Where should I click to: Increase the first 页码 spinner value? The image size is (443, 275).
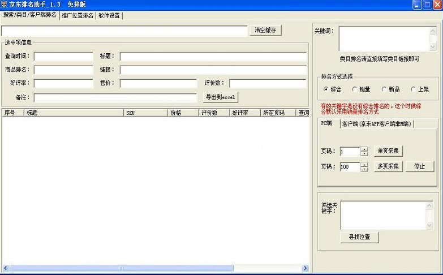click(364, 149)
